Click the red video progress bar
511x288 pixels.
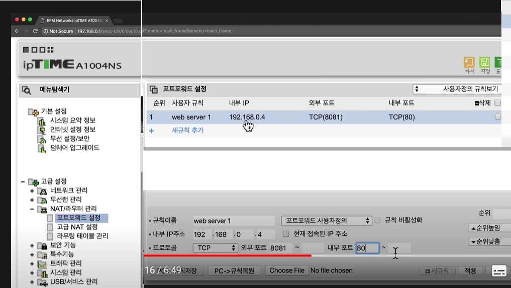pos(226,255)
